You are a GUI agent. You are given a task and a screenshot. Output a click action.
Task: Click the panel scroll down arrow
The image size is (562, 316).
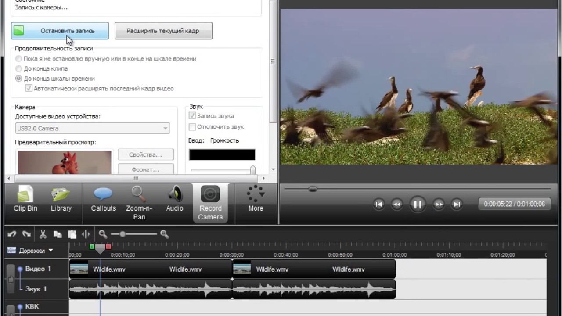coord(274,169)
